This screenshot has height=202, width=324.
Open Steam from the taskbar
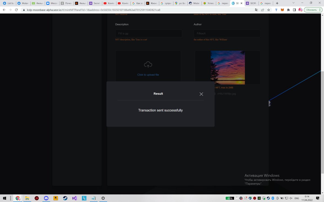[65, 198]
